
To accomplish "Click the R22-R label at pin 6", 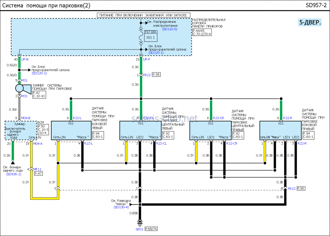I will [x=287, y=118].
